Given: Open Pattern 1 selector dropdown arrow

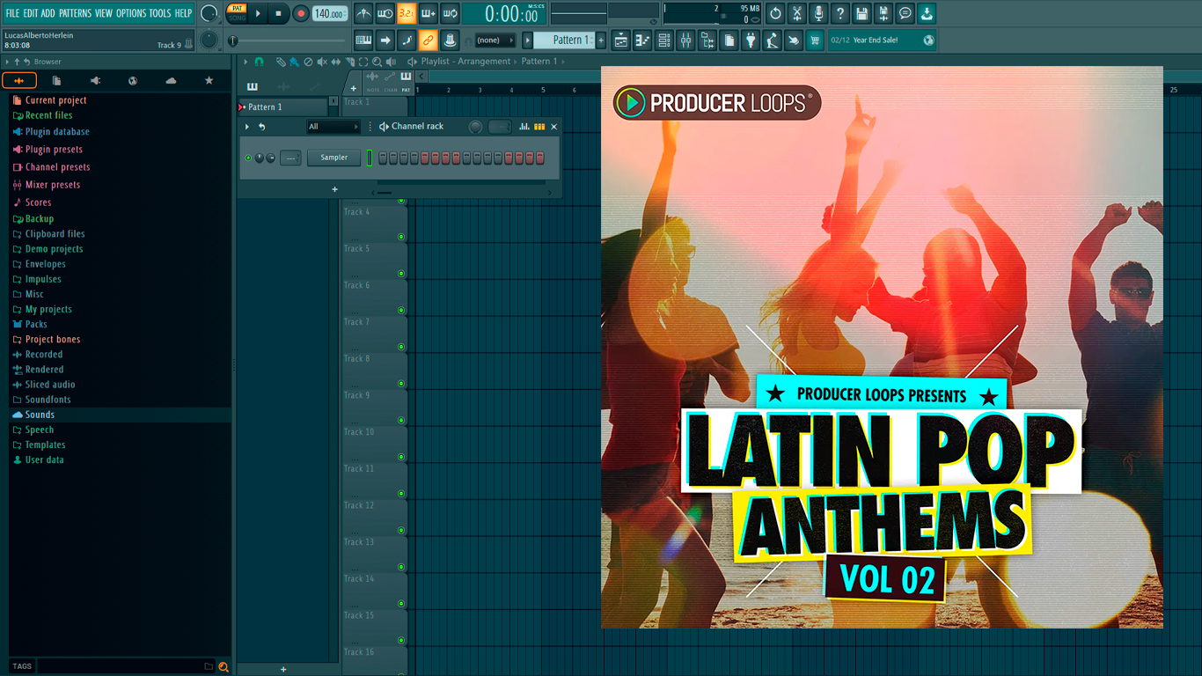Looking at the screenshot, I should coord(528,40).
